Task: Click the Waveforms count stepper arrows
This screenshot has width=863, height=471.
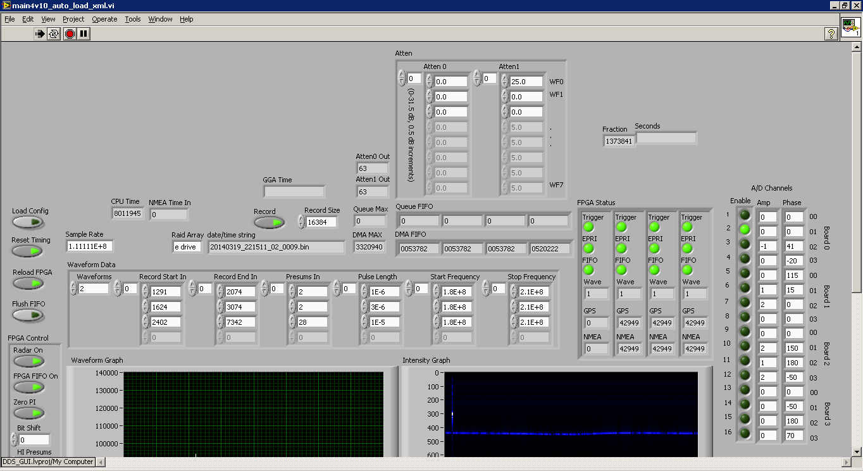Action: [x=73, y=289]
